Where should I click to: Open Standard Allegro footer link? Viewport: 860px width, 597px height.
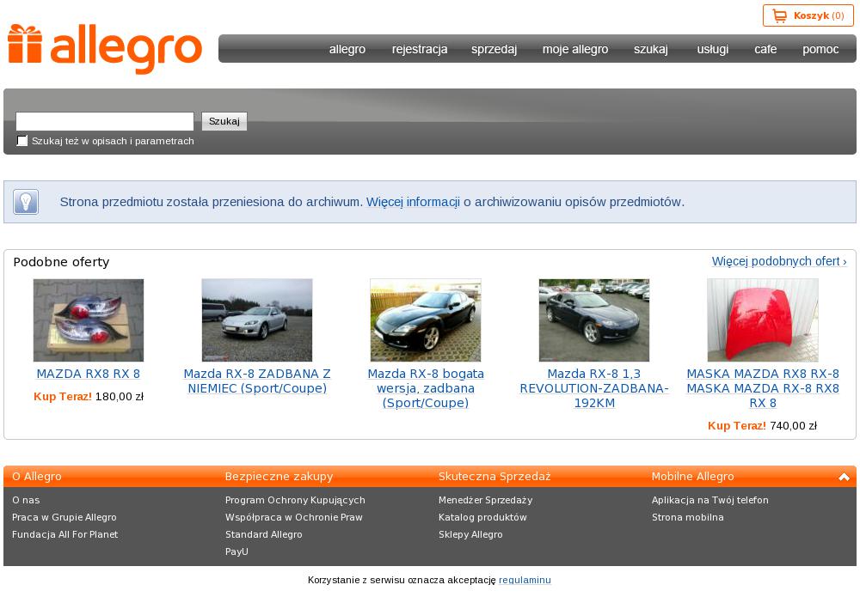coord(264,534)
